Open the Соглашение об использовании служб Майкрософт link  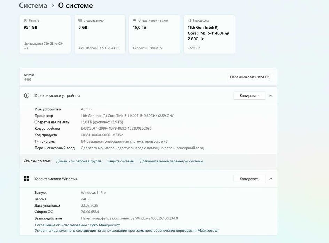tap(77, 225)
